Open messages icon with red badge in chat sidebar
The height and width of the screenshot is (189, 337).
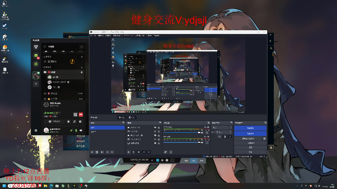[36, 56]
